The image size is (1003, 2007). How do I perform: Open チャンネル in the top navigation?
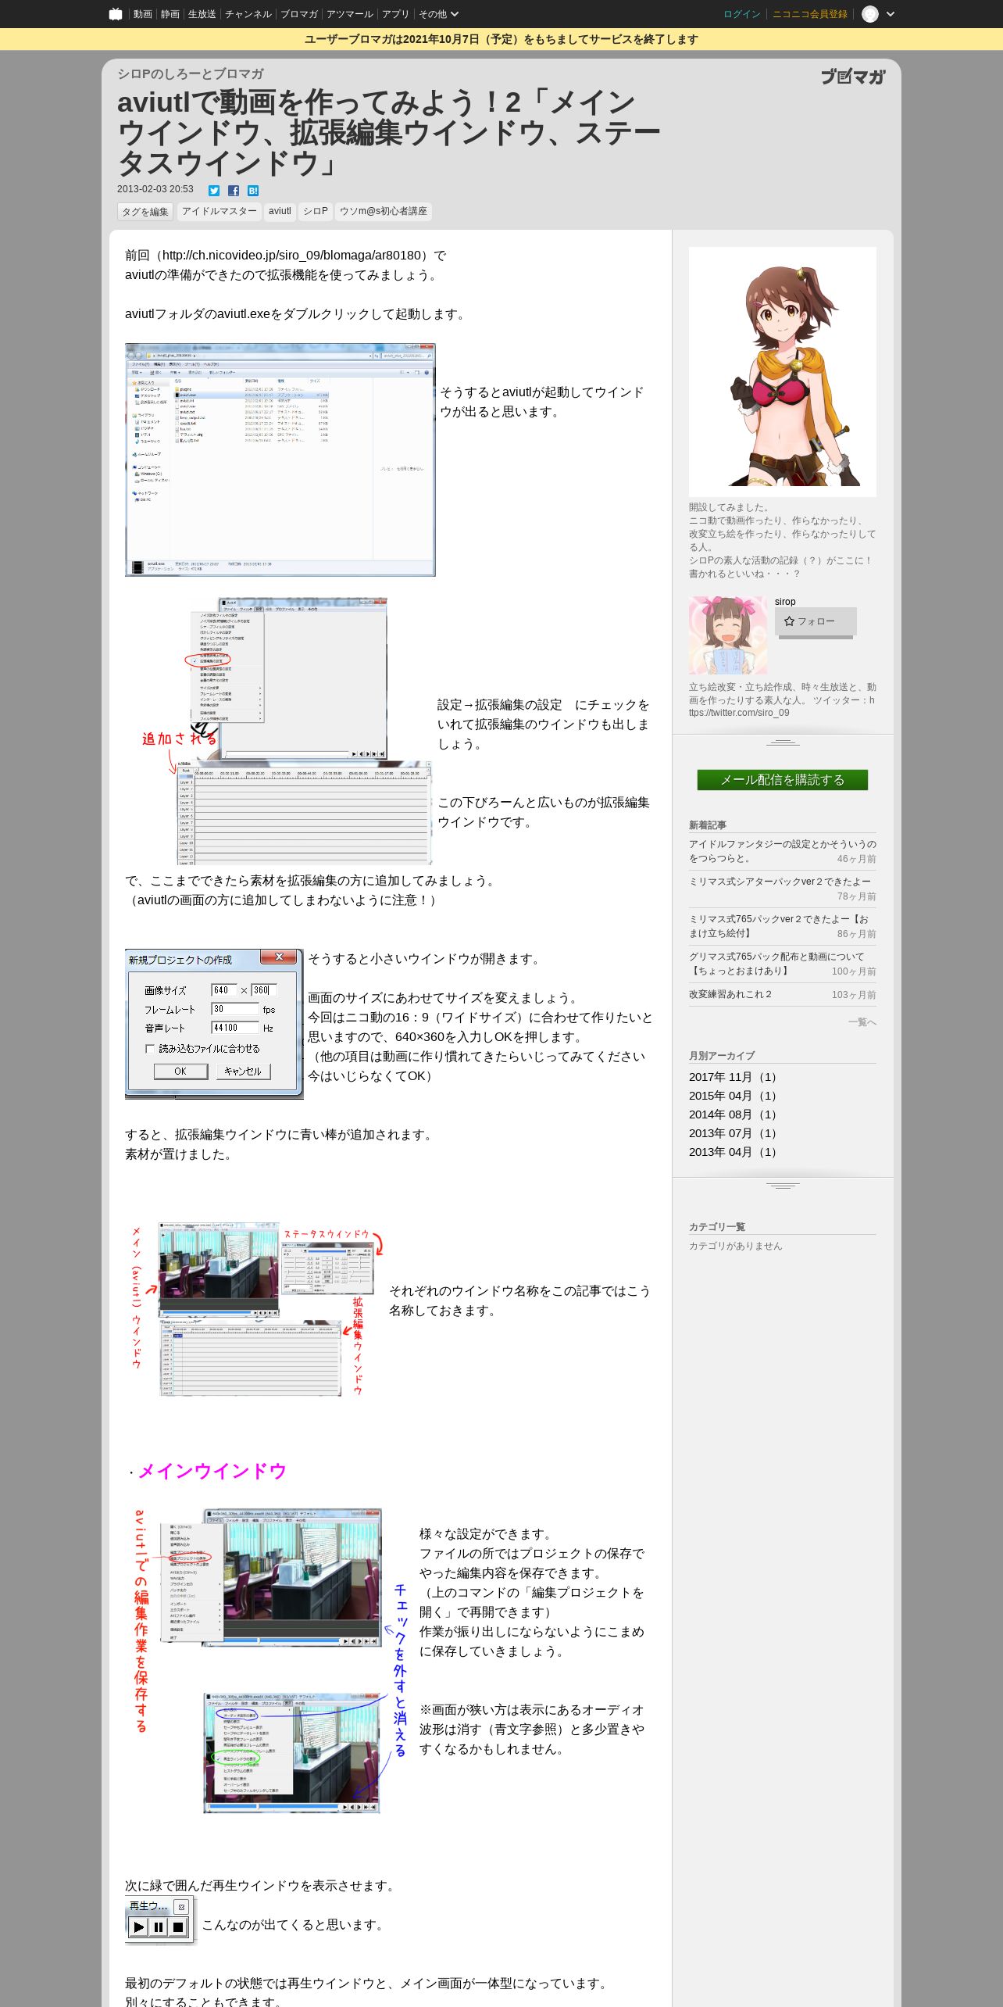tap(248, 14)
